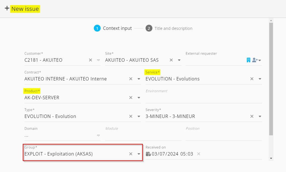
Task: Clear the Product AK-DEV-SERVER selection
Action: pyautogui.click(x=131, y=98)
